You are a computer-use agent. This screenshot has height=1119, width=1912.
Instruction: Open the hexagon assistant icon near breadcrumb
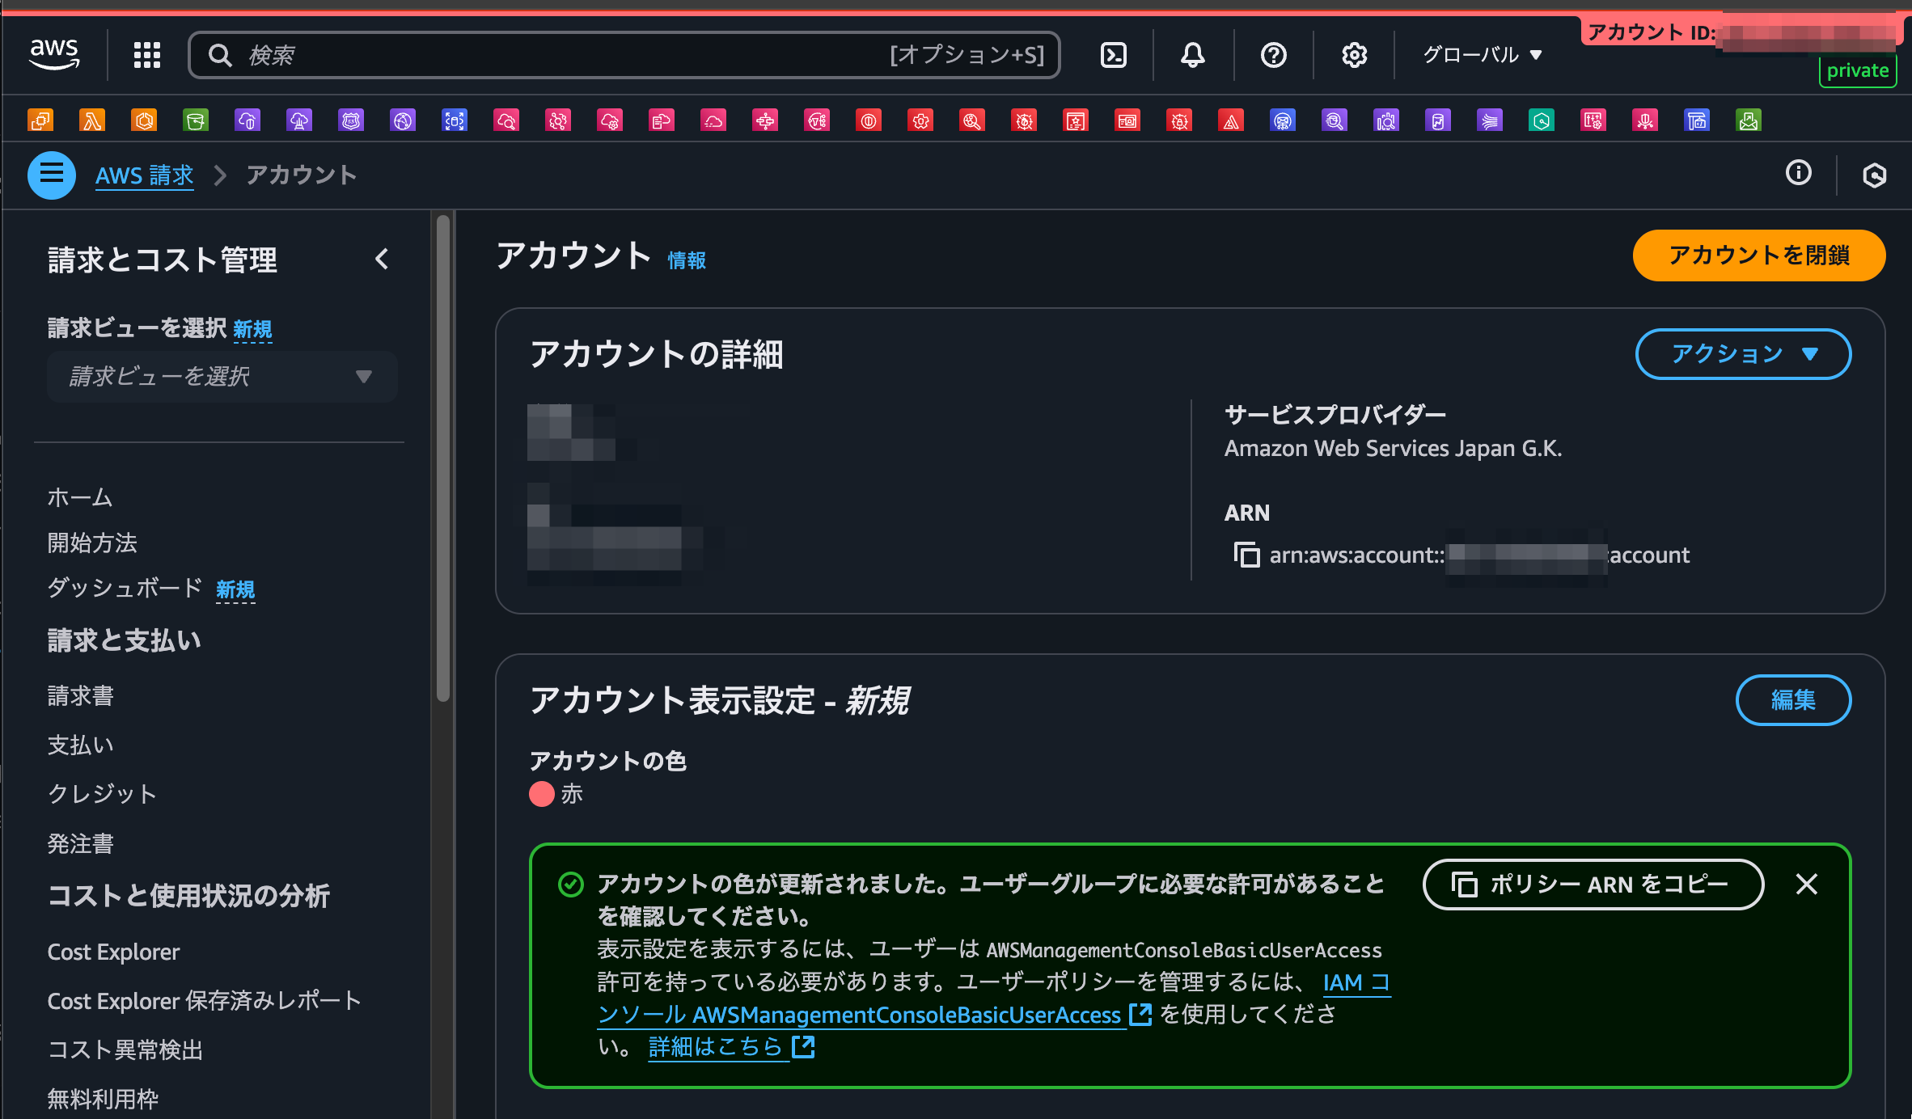click(1874, 175)
